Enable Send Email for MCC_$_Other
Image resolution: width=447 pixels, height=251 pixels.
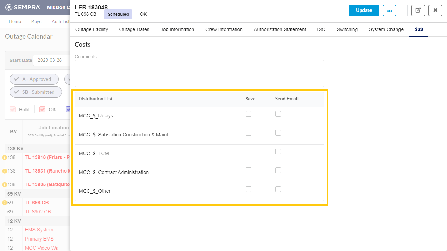click(x=278, y=189)
